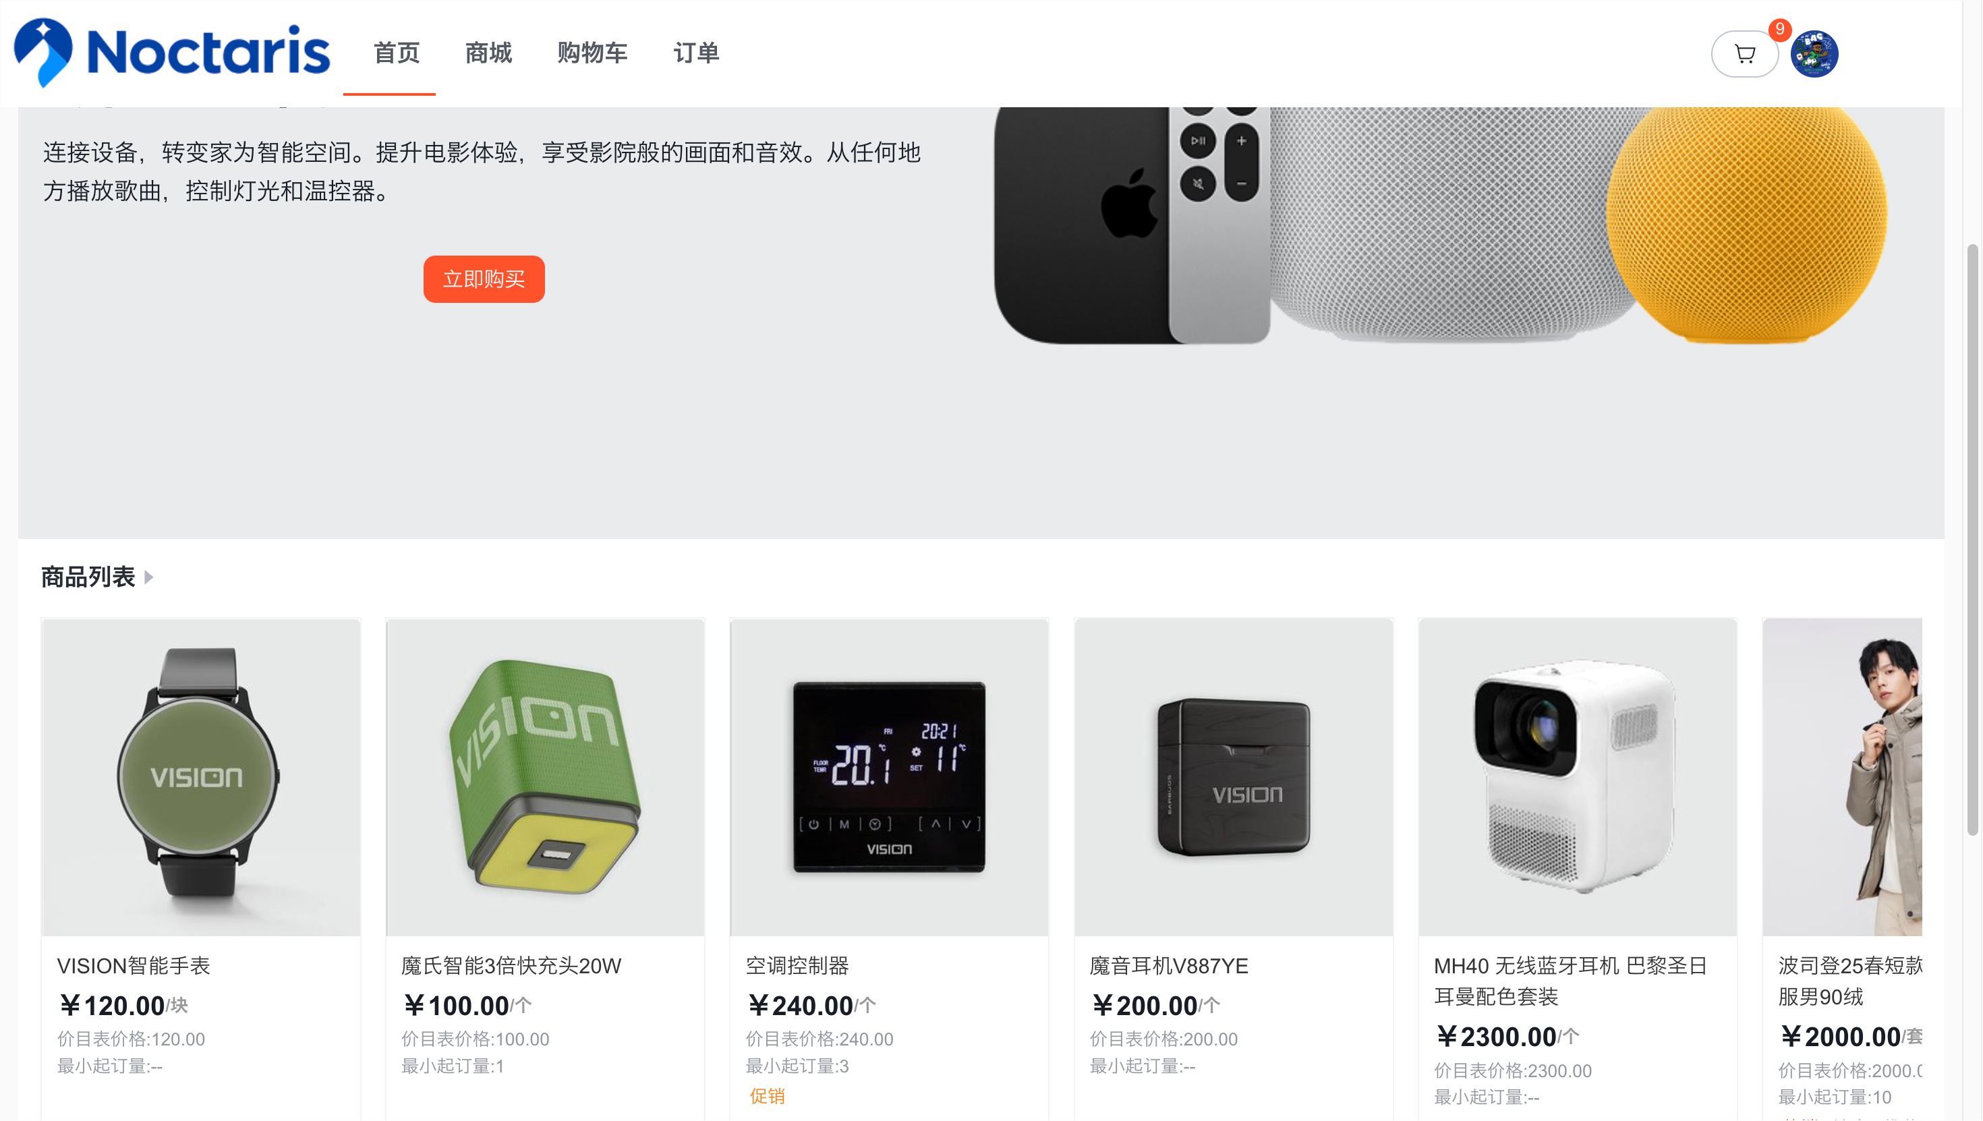Click the 波司登 jacket product image
1983x1121 pixels.
[x=1842, y=777]
